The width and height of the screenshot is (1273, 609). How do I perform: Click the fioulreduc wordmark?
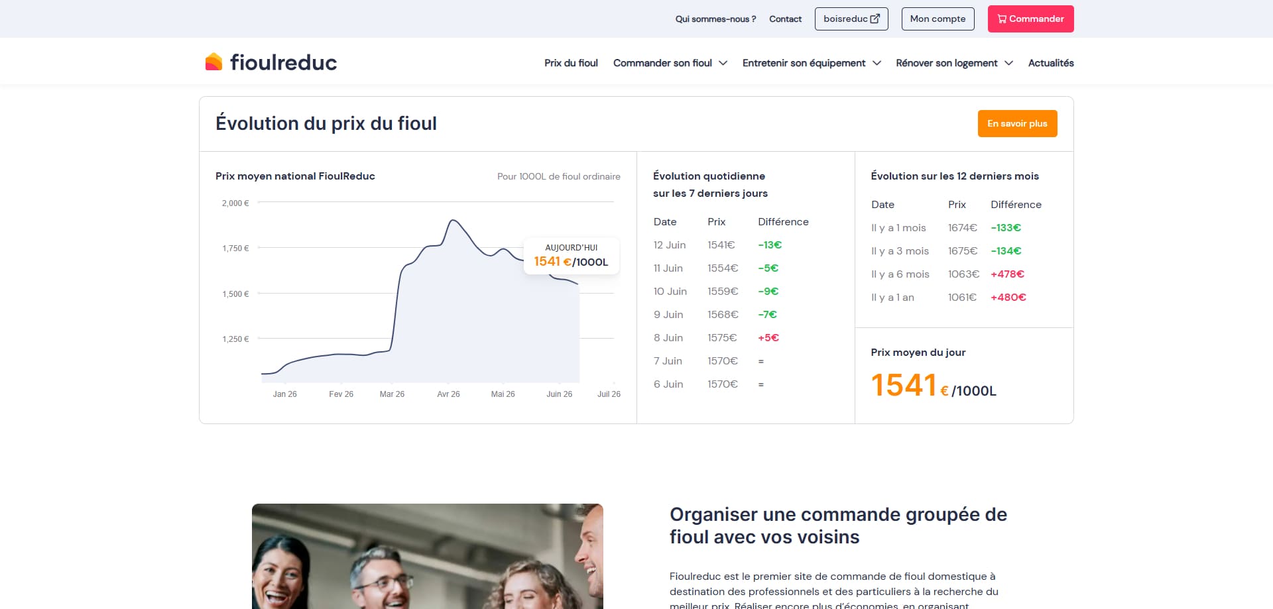pos(283,62)
